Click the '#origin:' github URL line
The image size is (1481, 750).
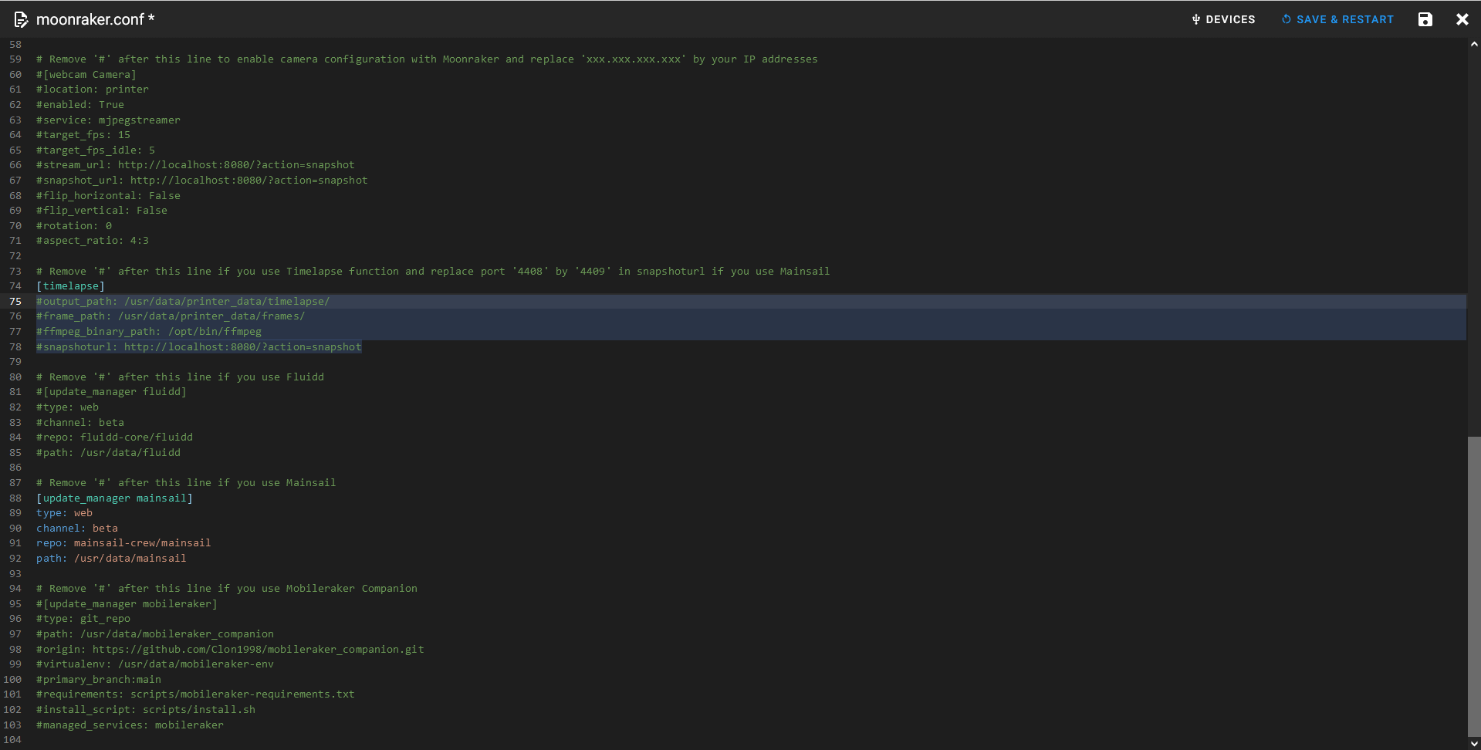(230, 650)
